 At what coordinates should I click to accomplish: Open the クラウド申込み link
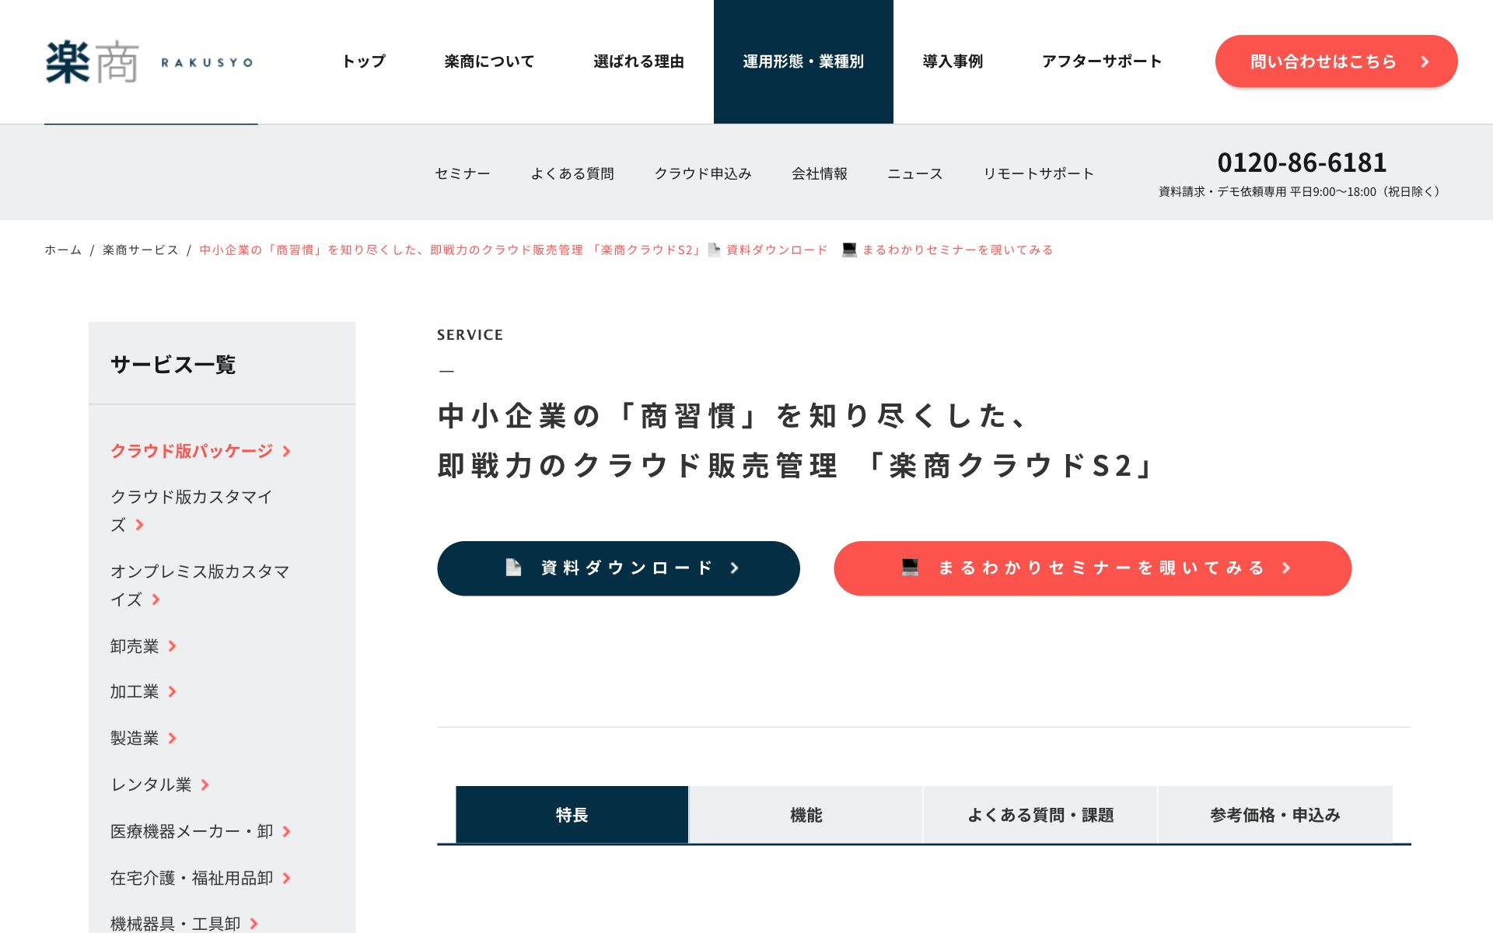point(703,173)
